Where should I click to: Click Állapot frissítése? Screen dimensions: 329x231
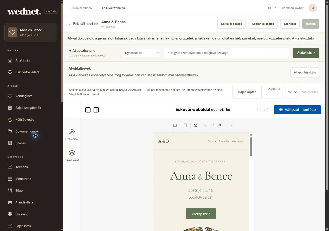coord(305,72)
